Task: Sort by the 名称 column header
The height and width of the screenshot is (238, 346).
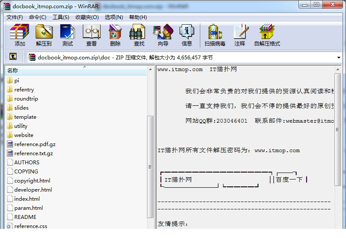Action: coord(76,71)
